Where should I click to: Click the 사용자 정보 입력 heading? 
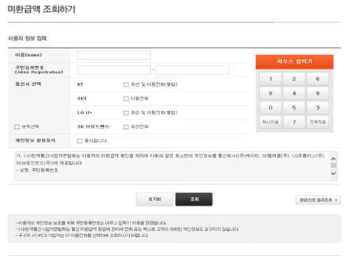[x=27, y=38]
